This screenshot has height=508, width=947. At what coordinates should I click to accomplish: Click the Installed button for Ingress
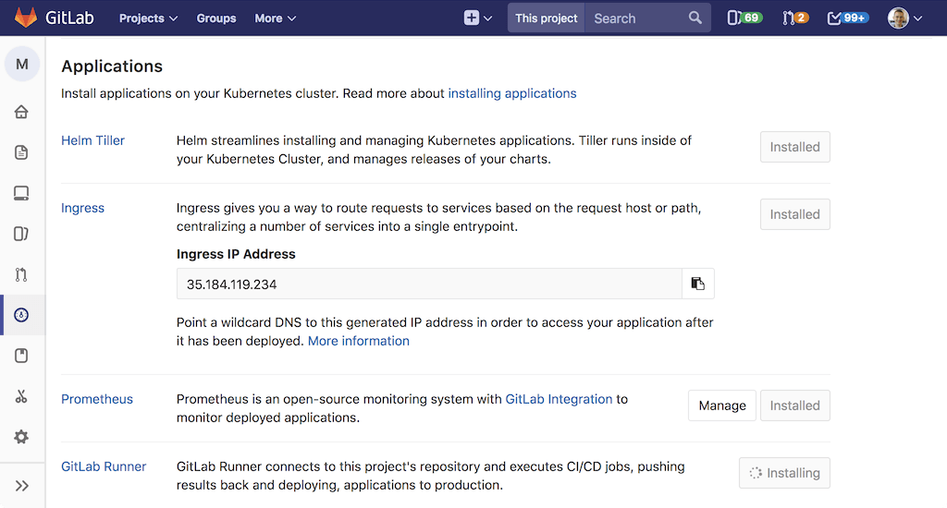click(794, 214)
